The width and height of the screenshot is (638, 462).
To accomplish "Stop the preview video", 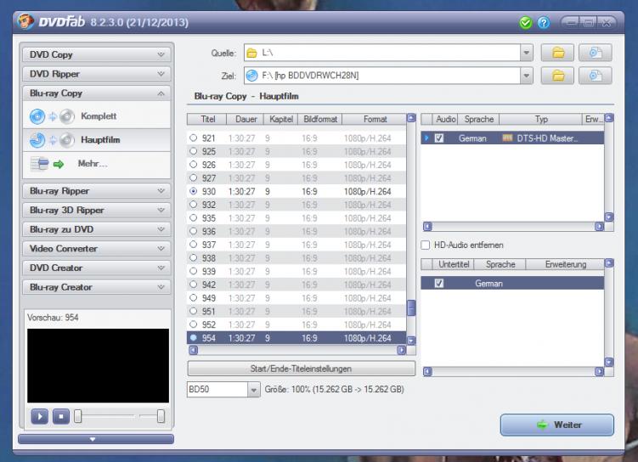I will 61,416.
